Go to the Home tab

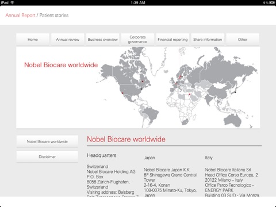(33, 39)
